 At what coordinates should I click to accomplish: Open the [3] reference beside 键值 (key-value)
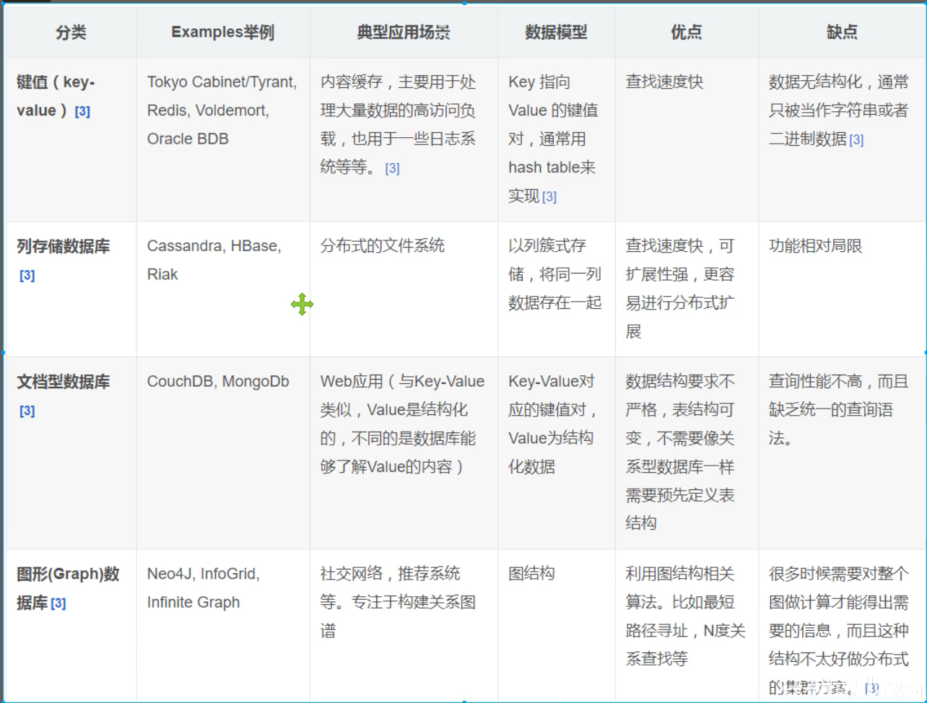pos(82,111)
